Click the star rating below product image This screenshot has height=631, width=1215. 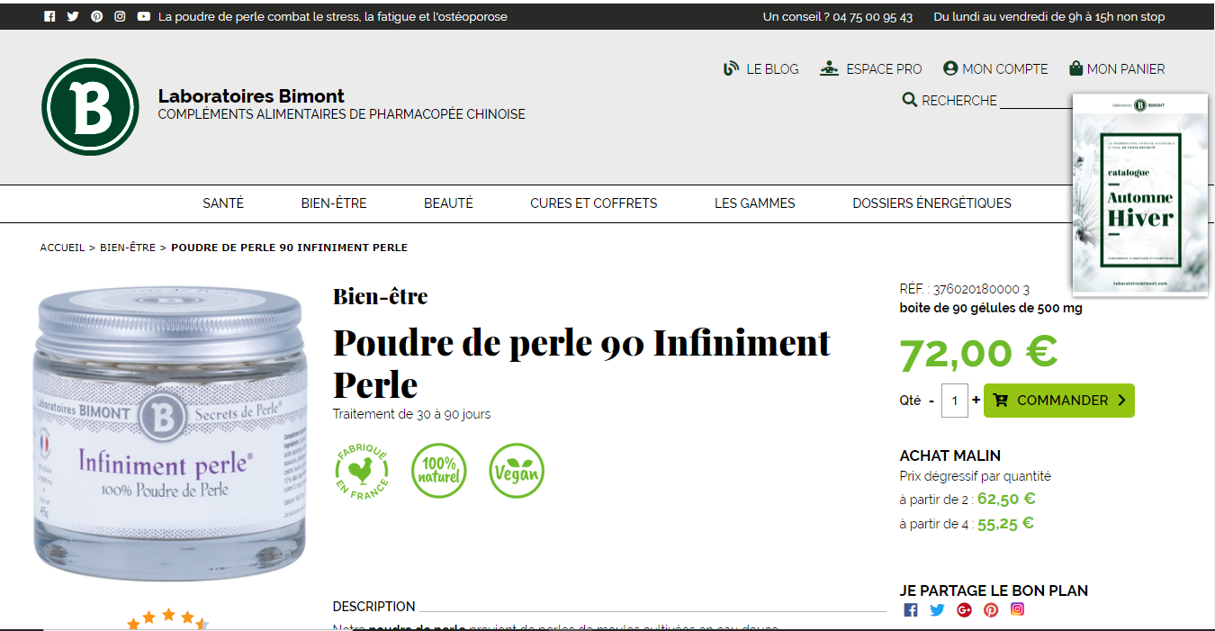pyautogui.click(x=168, y=619)
